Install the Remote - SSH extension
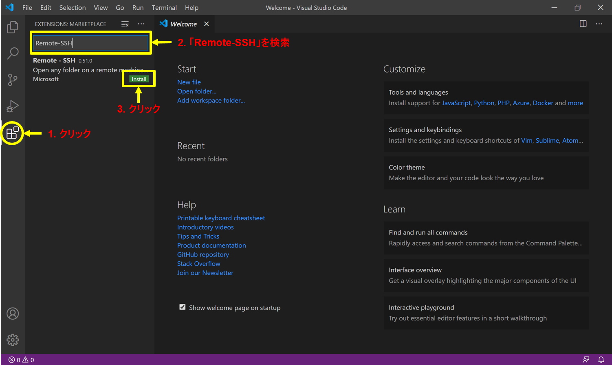The width and height of the screenshot is (612, 365). coord(139,79)
